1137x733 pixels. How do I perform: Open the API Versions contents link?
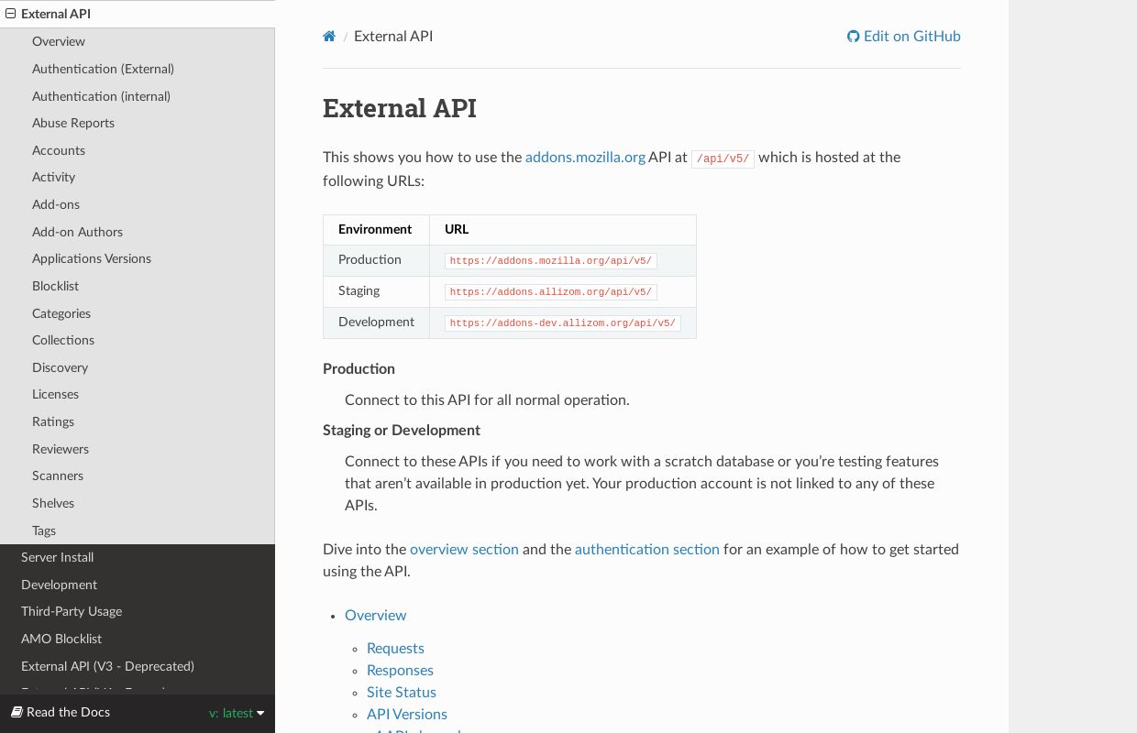407,714
